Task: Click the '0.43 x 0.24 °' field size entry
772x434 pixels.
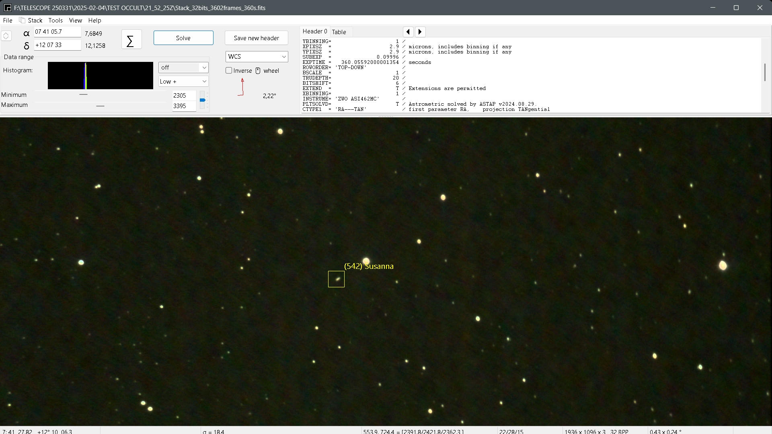Action: point(665,432)
